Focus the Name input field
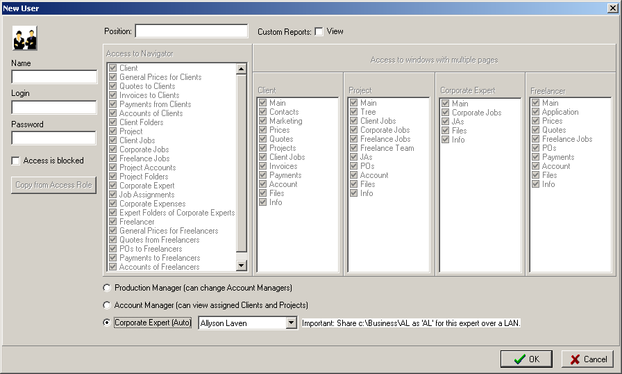Viewport: 622px width, 374px height. (x=54, y=76)
